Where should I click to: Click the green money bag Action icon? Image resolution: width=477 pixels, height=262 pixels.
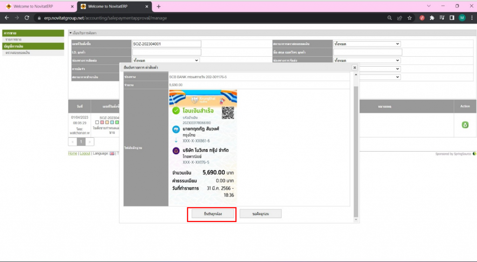point(464,125)
